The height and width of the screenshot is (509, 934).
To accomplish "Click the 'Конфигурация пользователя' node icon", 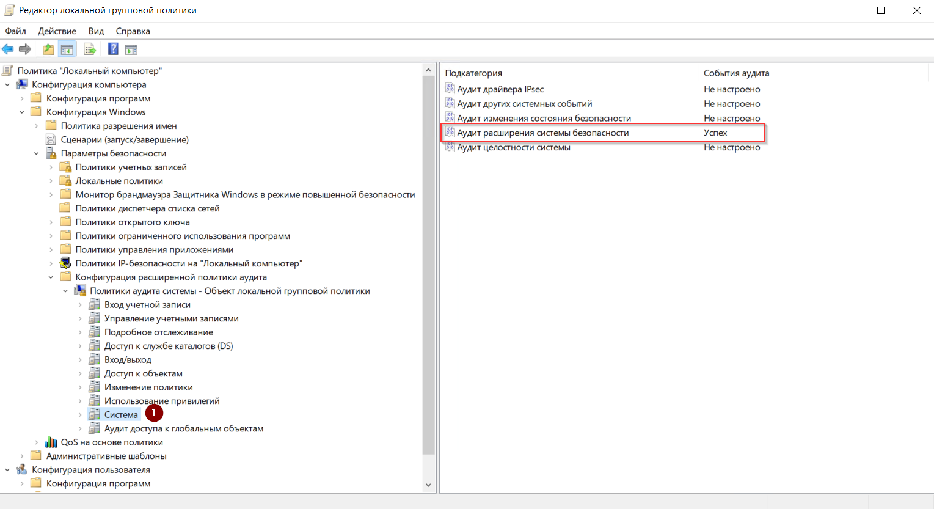I will [x=23, y=470].
